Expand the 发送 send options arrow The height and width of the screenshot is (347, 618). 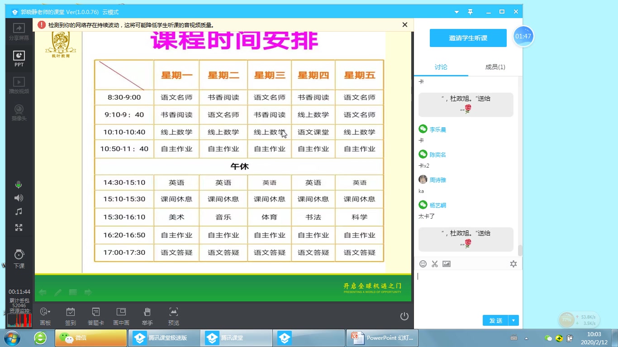click(513, 320)
